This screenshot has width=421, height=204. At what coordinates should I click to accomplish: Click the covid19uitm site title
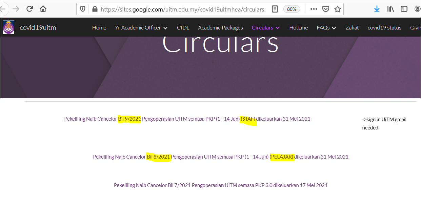[x=38, y=27]
